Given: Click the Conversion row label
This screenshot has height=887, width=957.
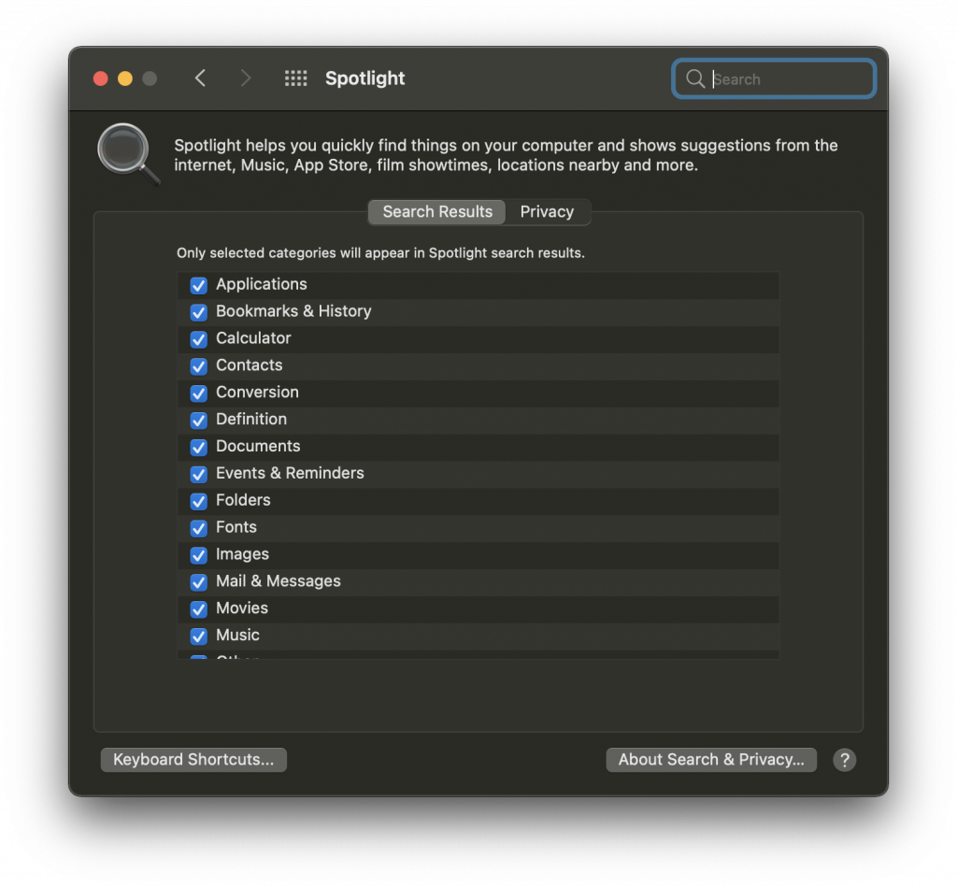Looking at the screenshot, I should 257,392.
